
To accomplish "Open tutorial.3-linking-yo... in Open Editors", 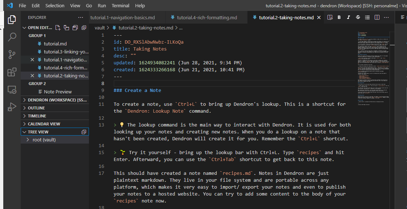I will (55, 52).
